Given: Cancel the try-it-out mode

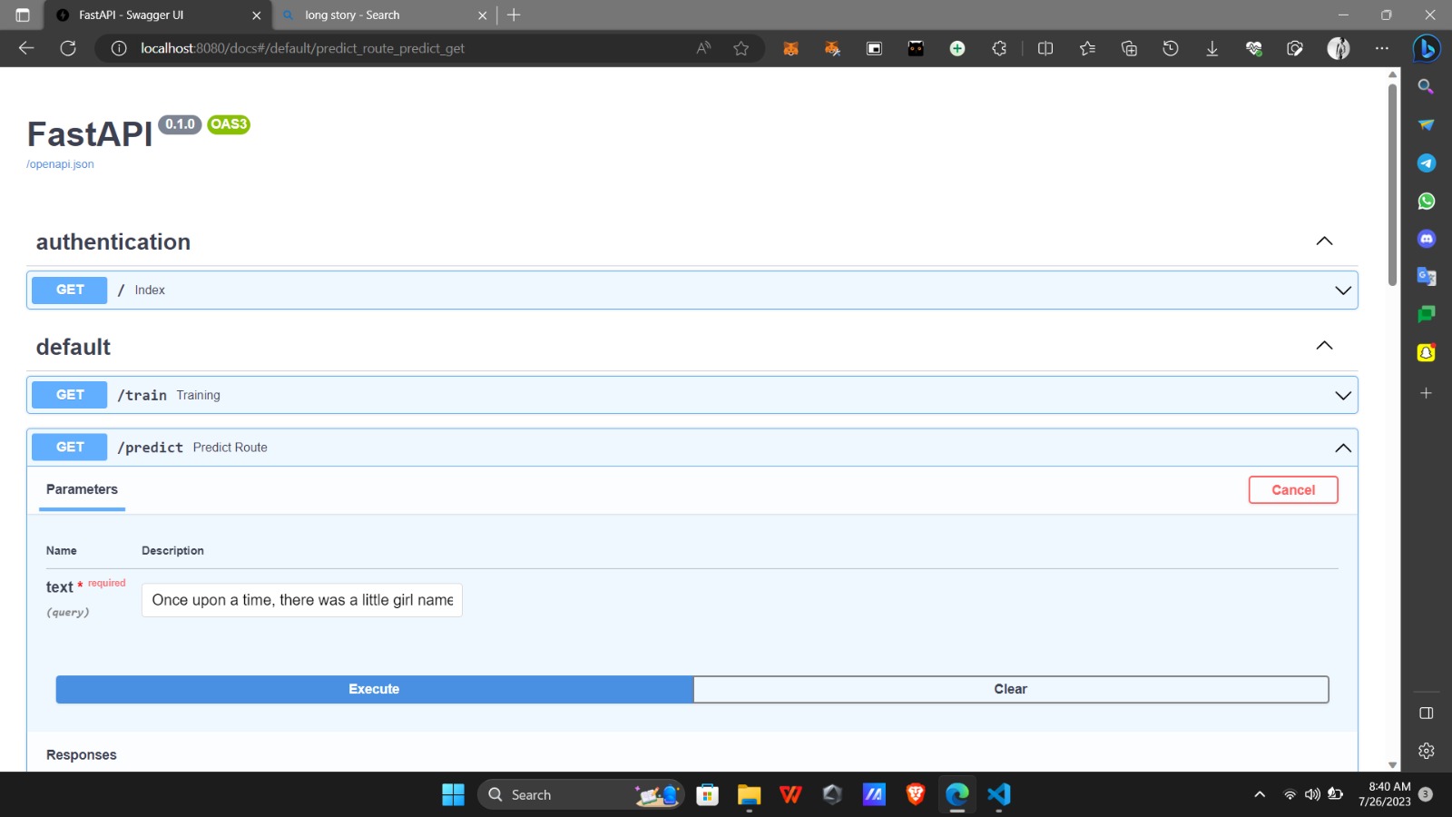Looking at the screenshot, I should tap(1293, 490).
